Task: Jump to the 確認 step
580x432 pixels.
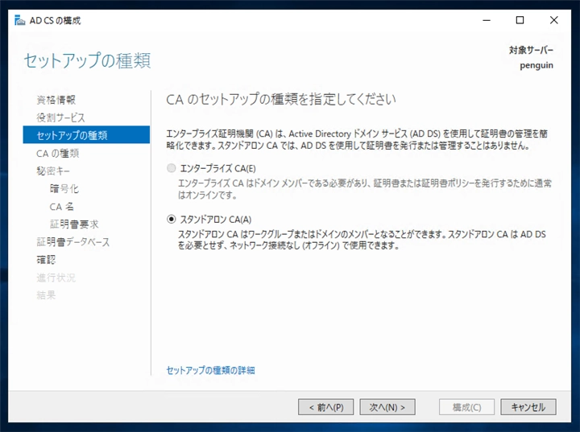Action: point(46,259)
